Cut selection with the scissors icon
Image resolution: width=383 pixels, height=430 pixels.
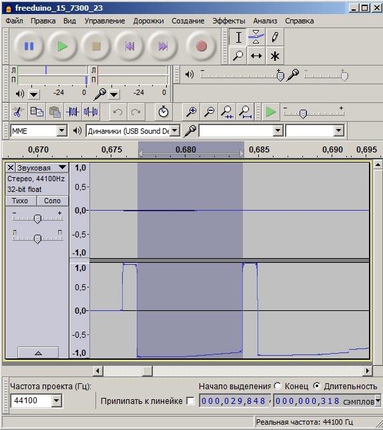18,112
